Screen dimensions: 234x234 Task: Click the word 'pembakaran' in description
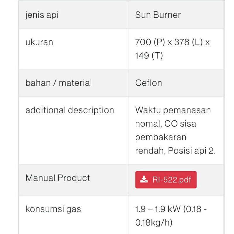[161, 137]
